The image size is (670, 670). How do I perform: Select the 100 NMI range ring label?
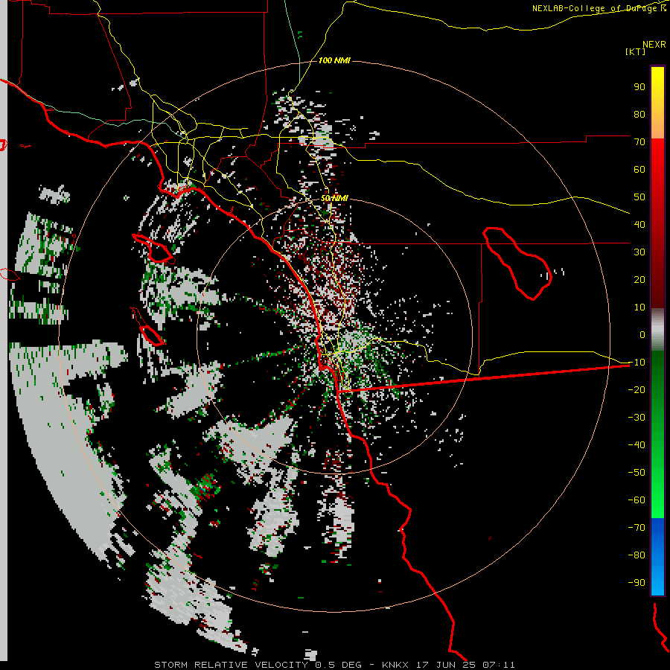click(334, 60)
